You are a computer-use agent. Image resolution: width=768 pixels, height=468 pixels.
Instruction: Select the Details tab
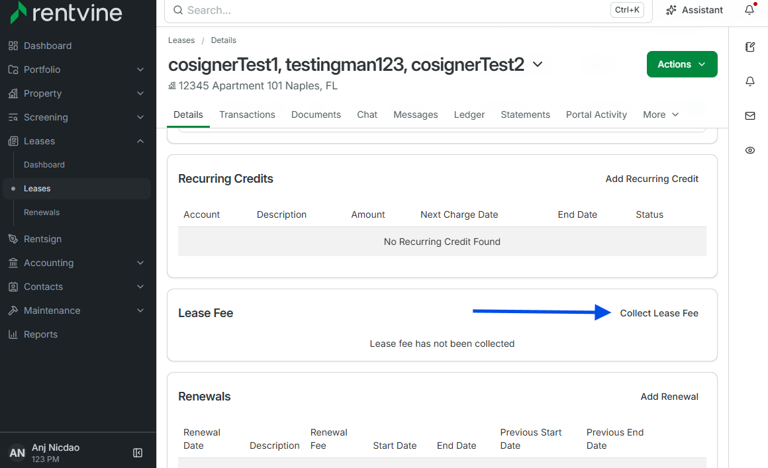(188, 115)
